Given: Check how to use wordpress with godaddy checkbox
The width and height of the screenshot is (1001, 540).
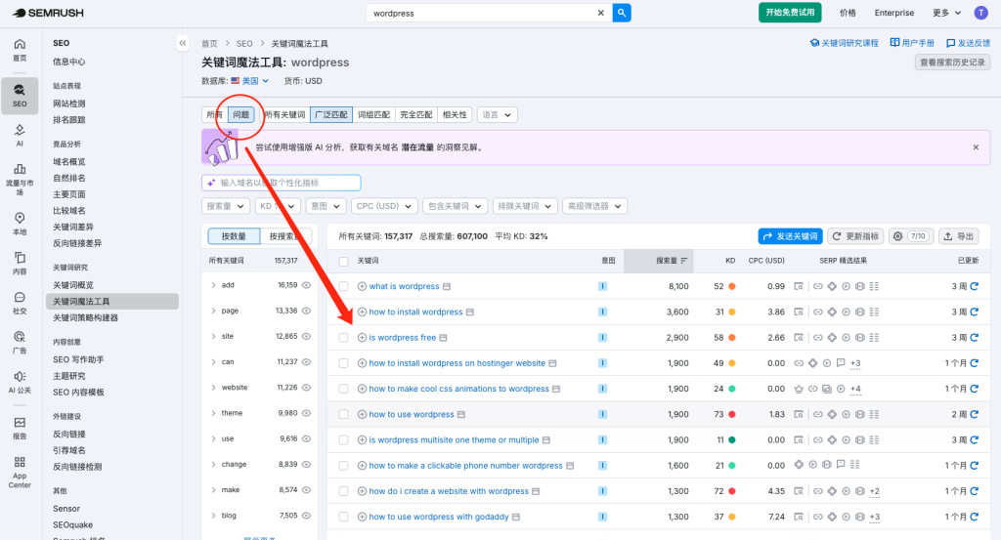Looking at the screenshot, I should point(343,517).
